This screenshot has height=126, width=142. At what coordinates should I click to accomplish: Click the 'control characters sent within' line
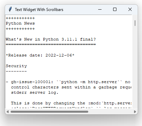click(51, 87)
